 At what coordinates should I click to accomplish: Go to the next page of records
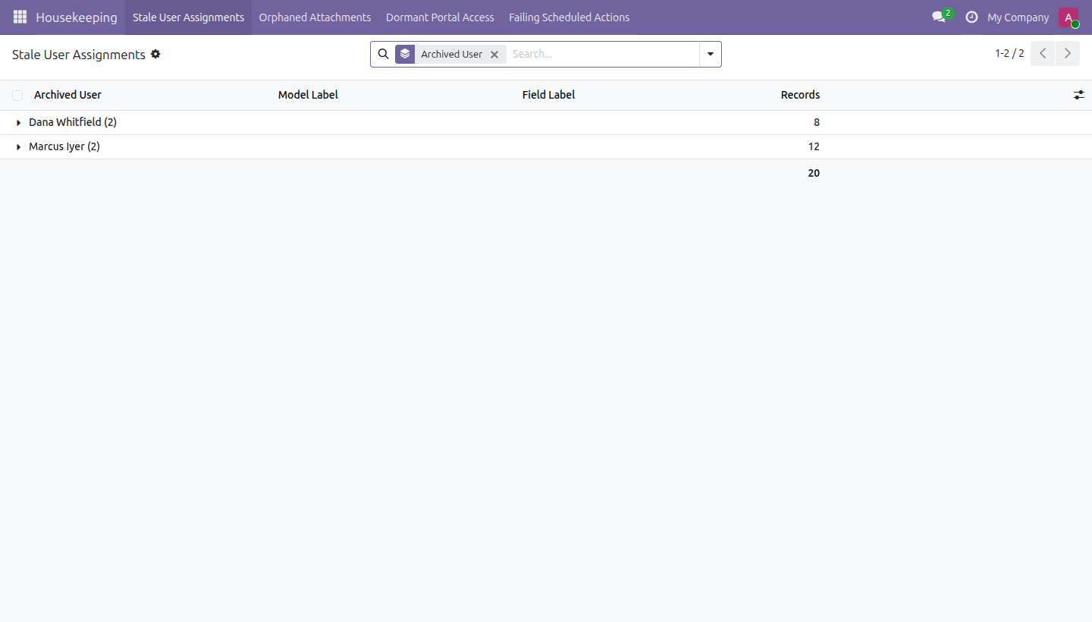tap(1068, 53)
